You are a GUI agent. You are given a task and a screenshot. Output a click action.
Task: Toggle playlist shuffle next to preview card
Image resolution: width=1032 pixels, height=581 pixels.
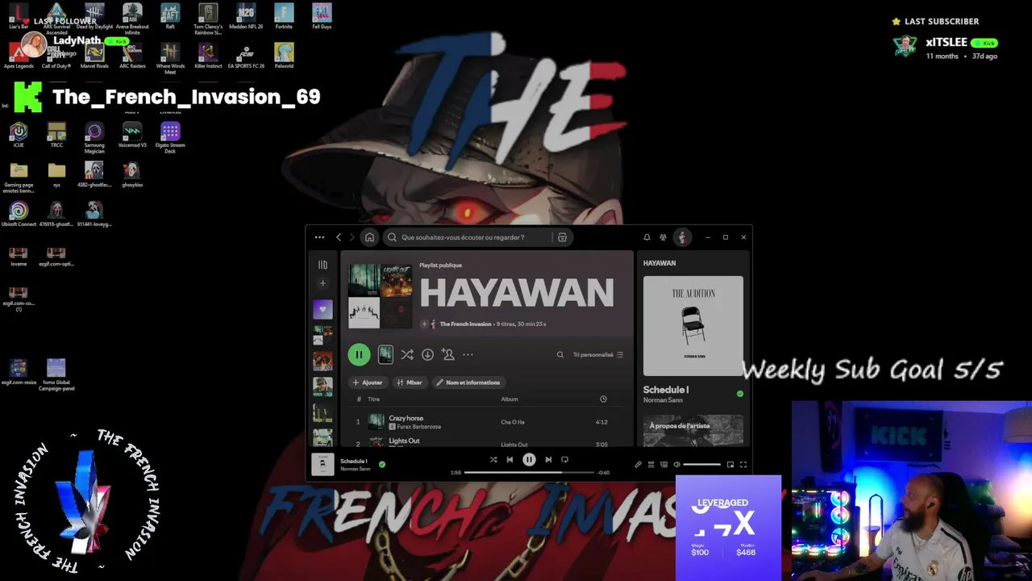(407, 354)
